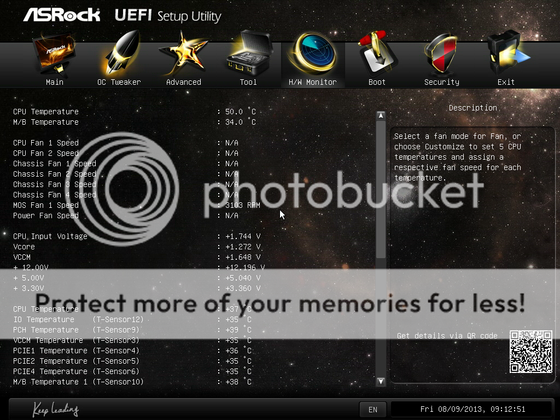Screen dimensions: 560x420
Task: Select the Security shield icon
Action: 441,54
